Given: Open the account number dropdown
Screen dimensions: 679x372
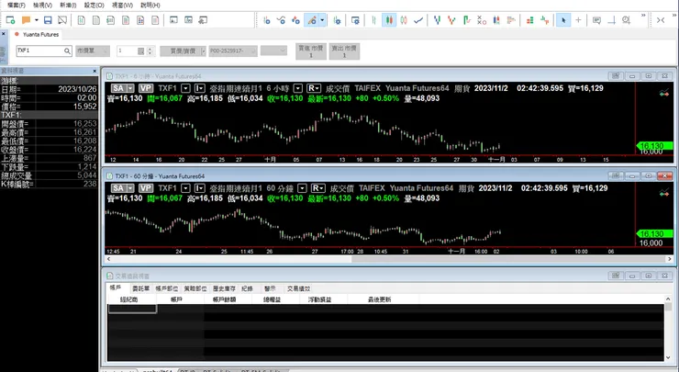Looking at the screenshot, I should [233, 51].
